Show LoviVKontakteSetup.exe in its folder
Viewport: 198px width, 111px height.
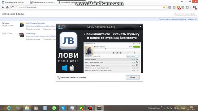click(x=33, y=29)
